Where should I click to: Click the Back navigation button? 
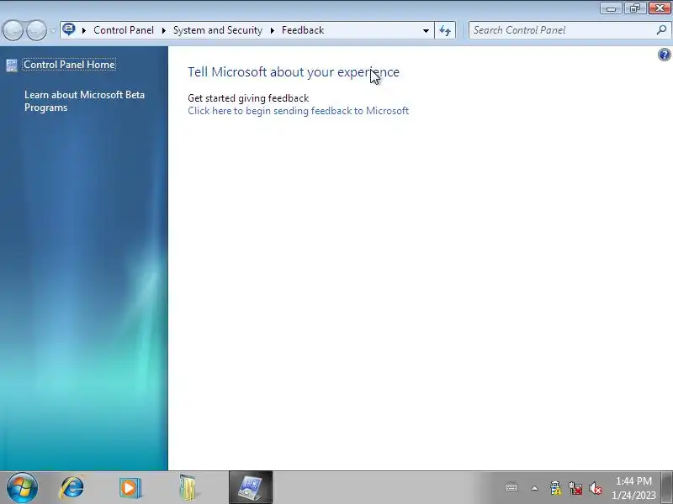point(13,30)
